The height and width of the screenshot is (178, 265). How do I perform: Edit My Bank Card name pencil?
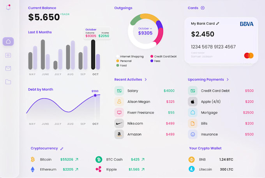tap(218, 23)
